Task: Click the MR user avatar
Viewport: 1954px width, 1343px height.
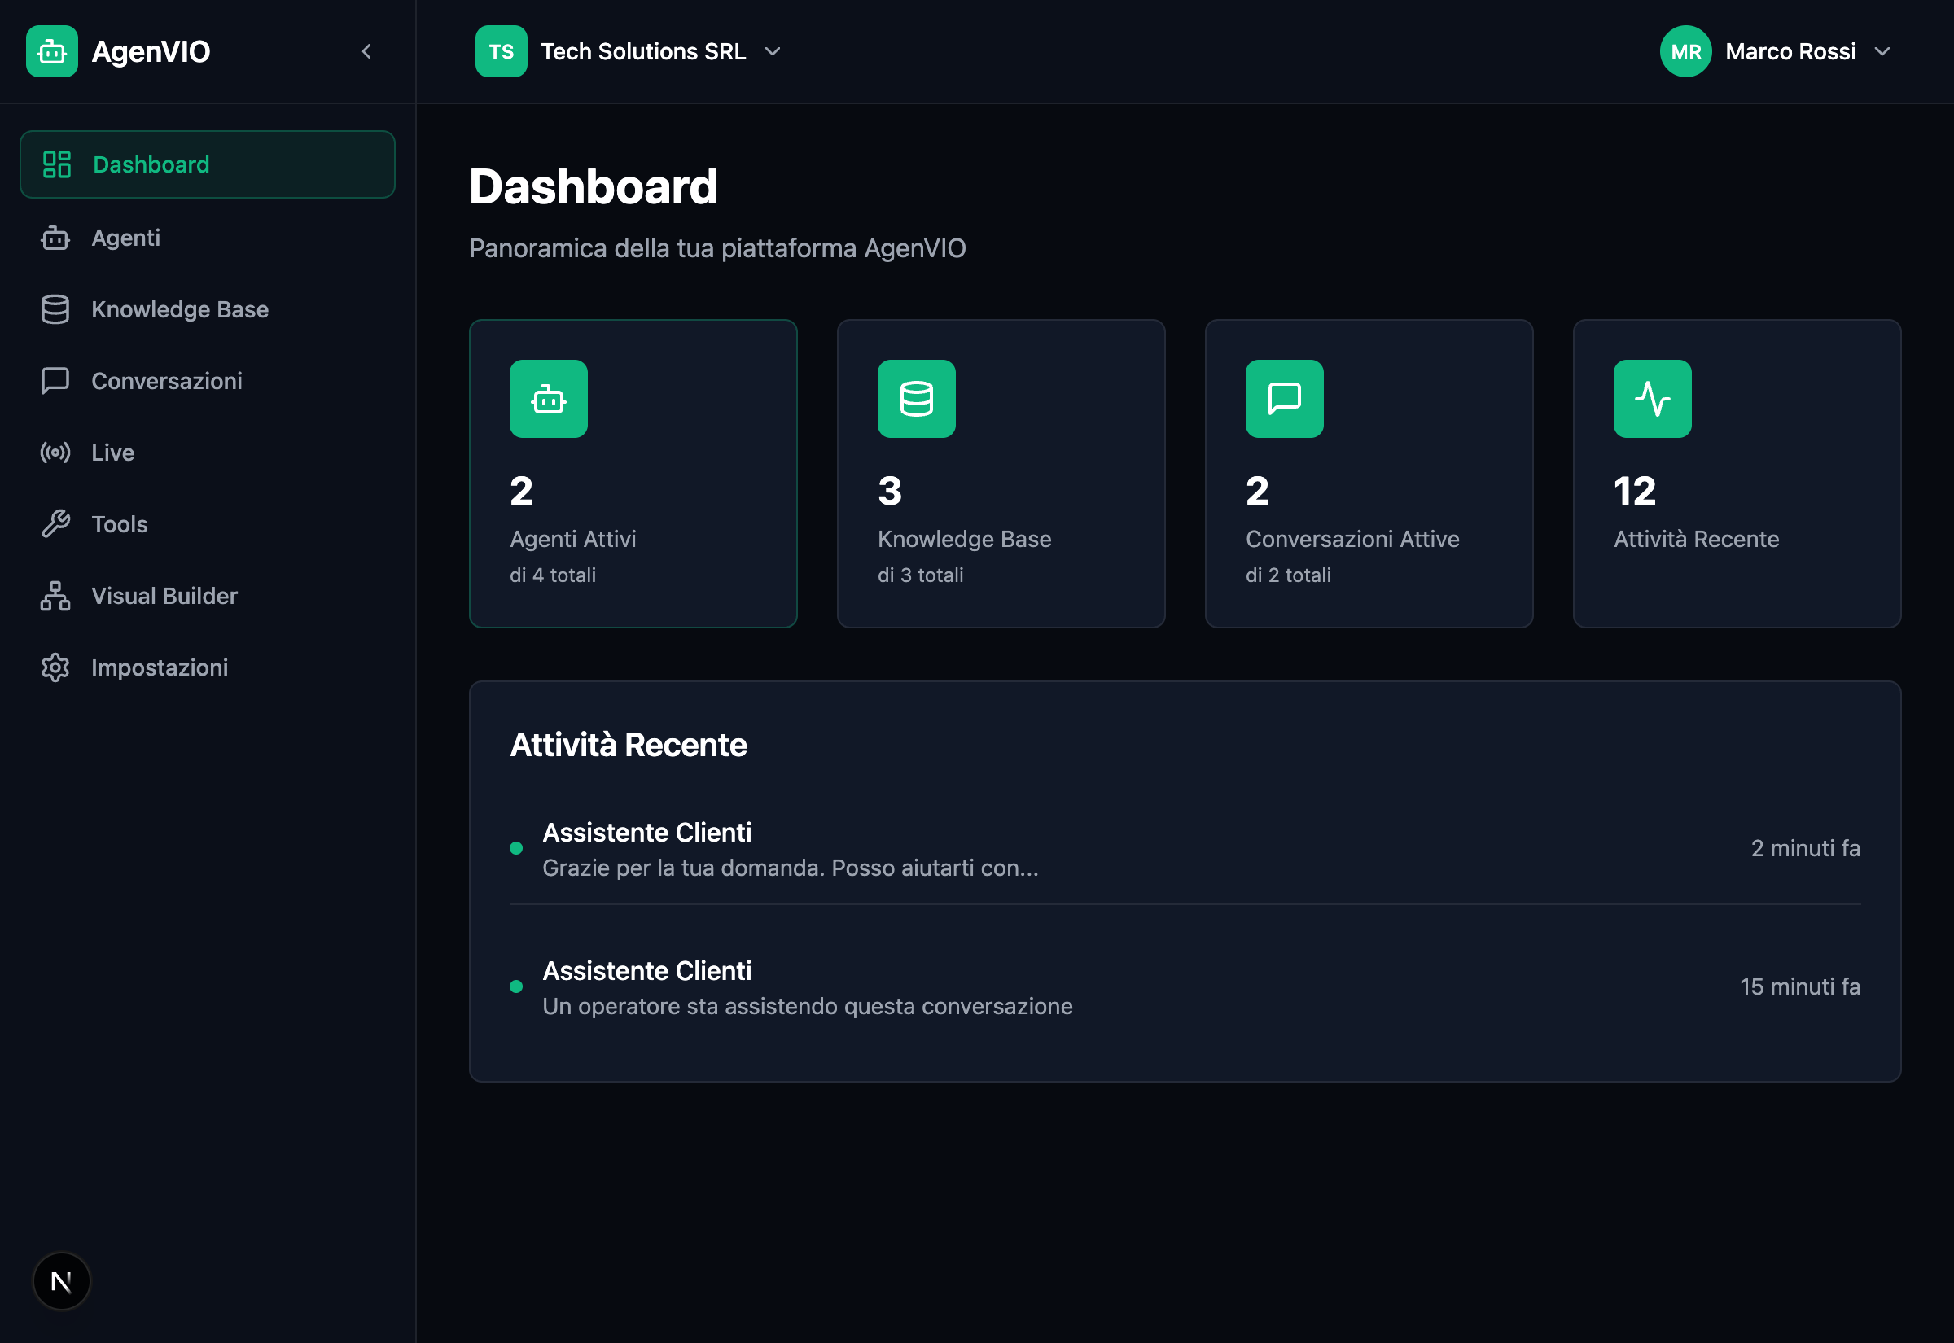Action: (x=1685, y=50)
